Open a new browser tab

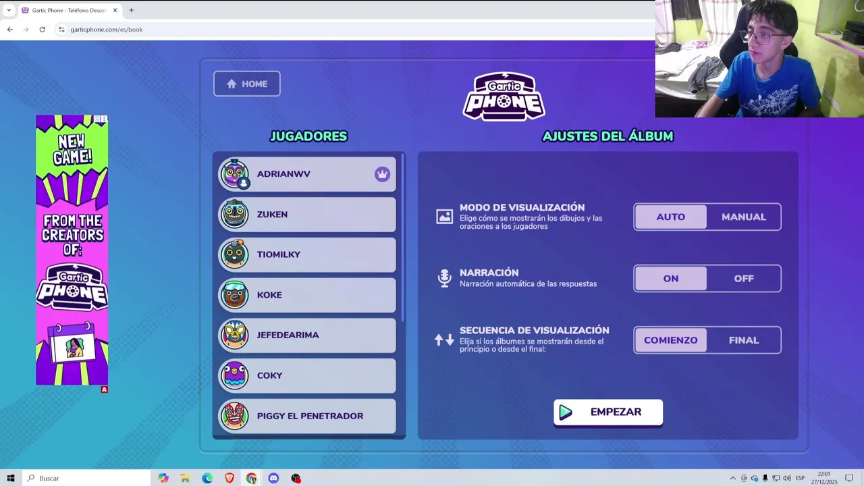point(131,10)
